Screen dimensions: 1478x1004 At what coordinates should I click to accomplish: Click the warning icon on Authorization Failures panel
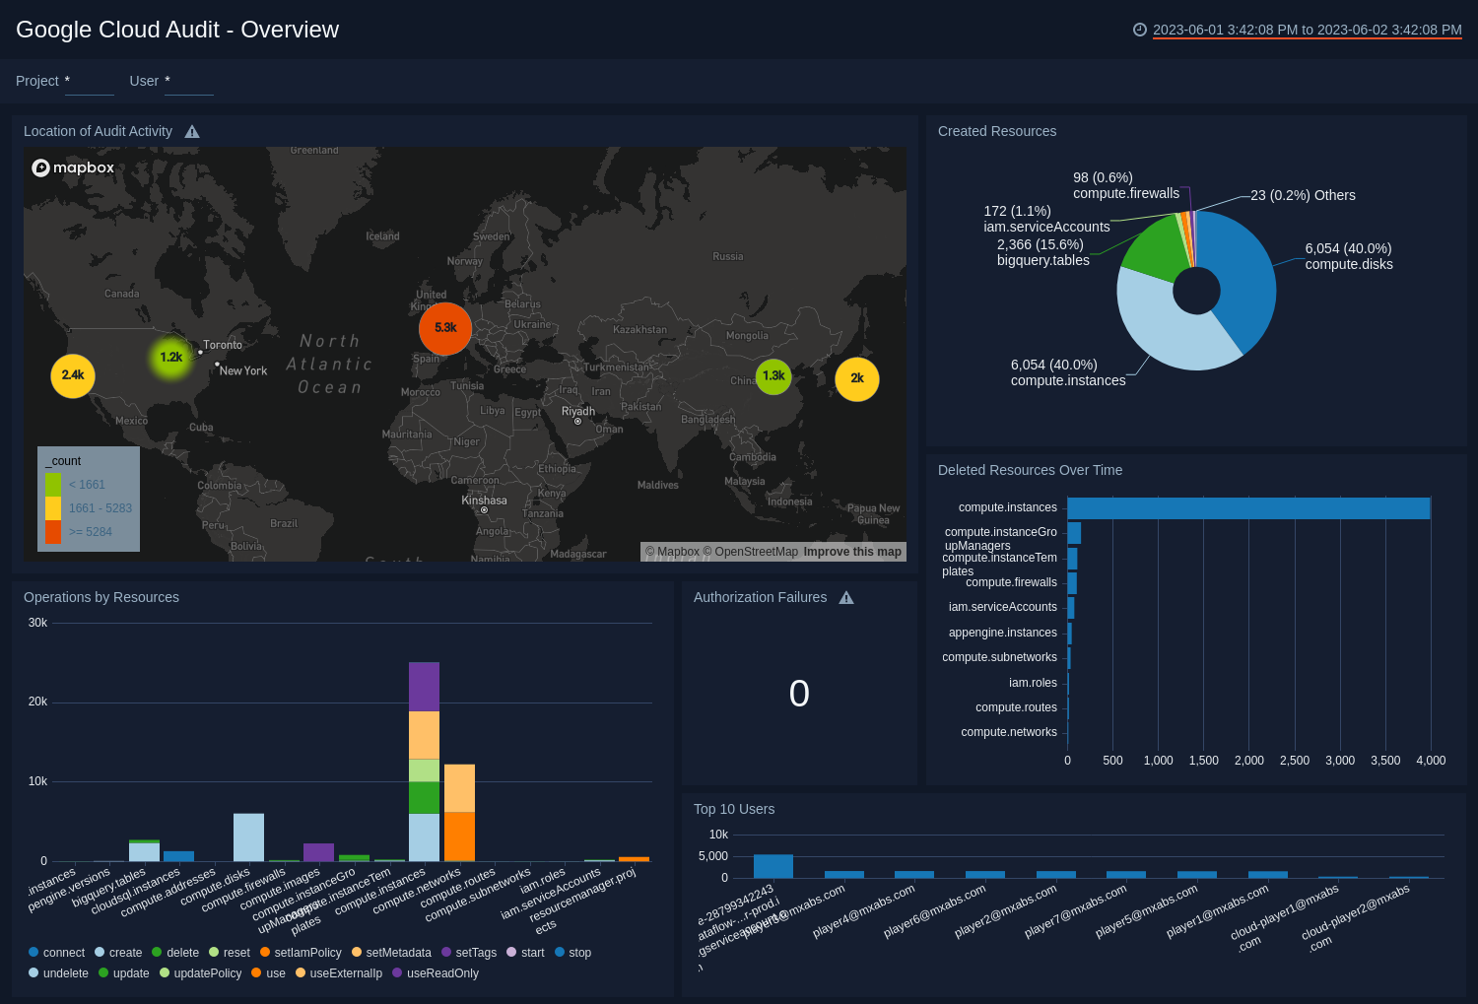click(x=846, y=597)
